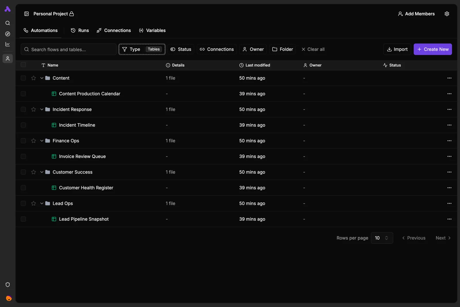
Task: Open more options for Finance Ops row
Action: click(x=449, y=141)
